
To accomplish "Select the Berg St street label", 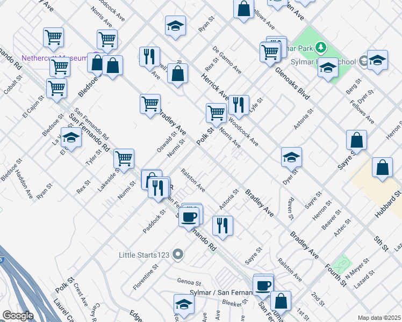I will 354,86.
